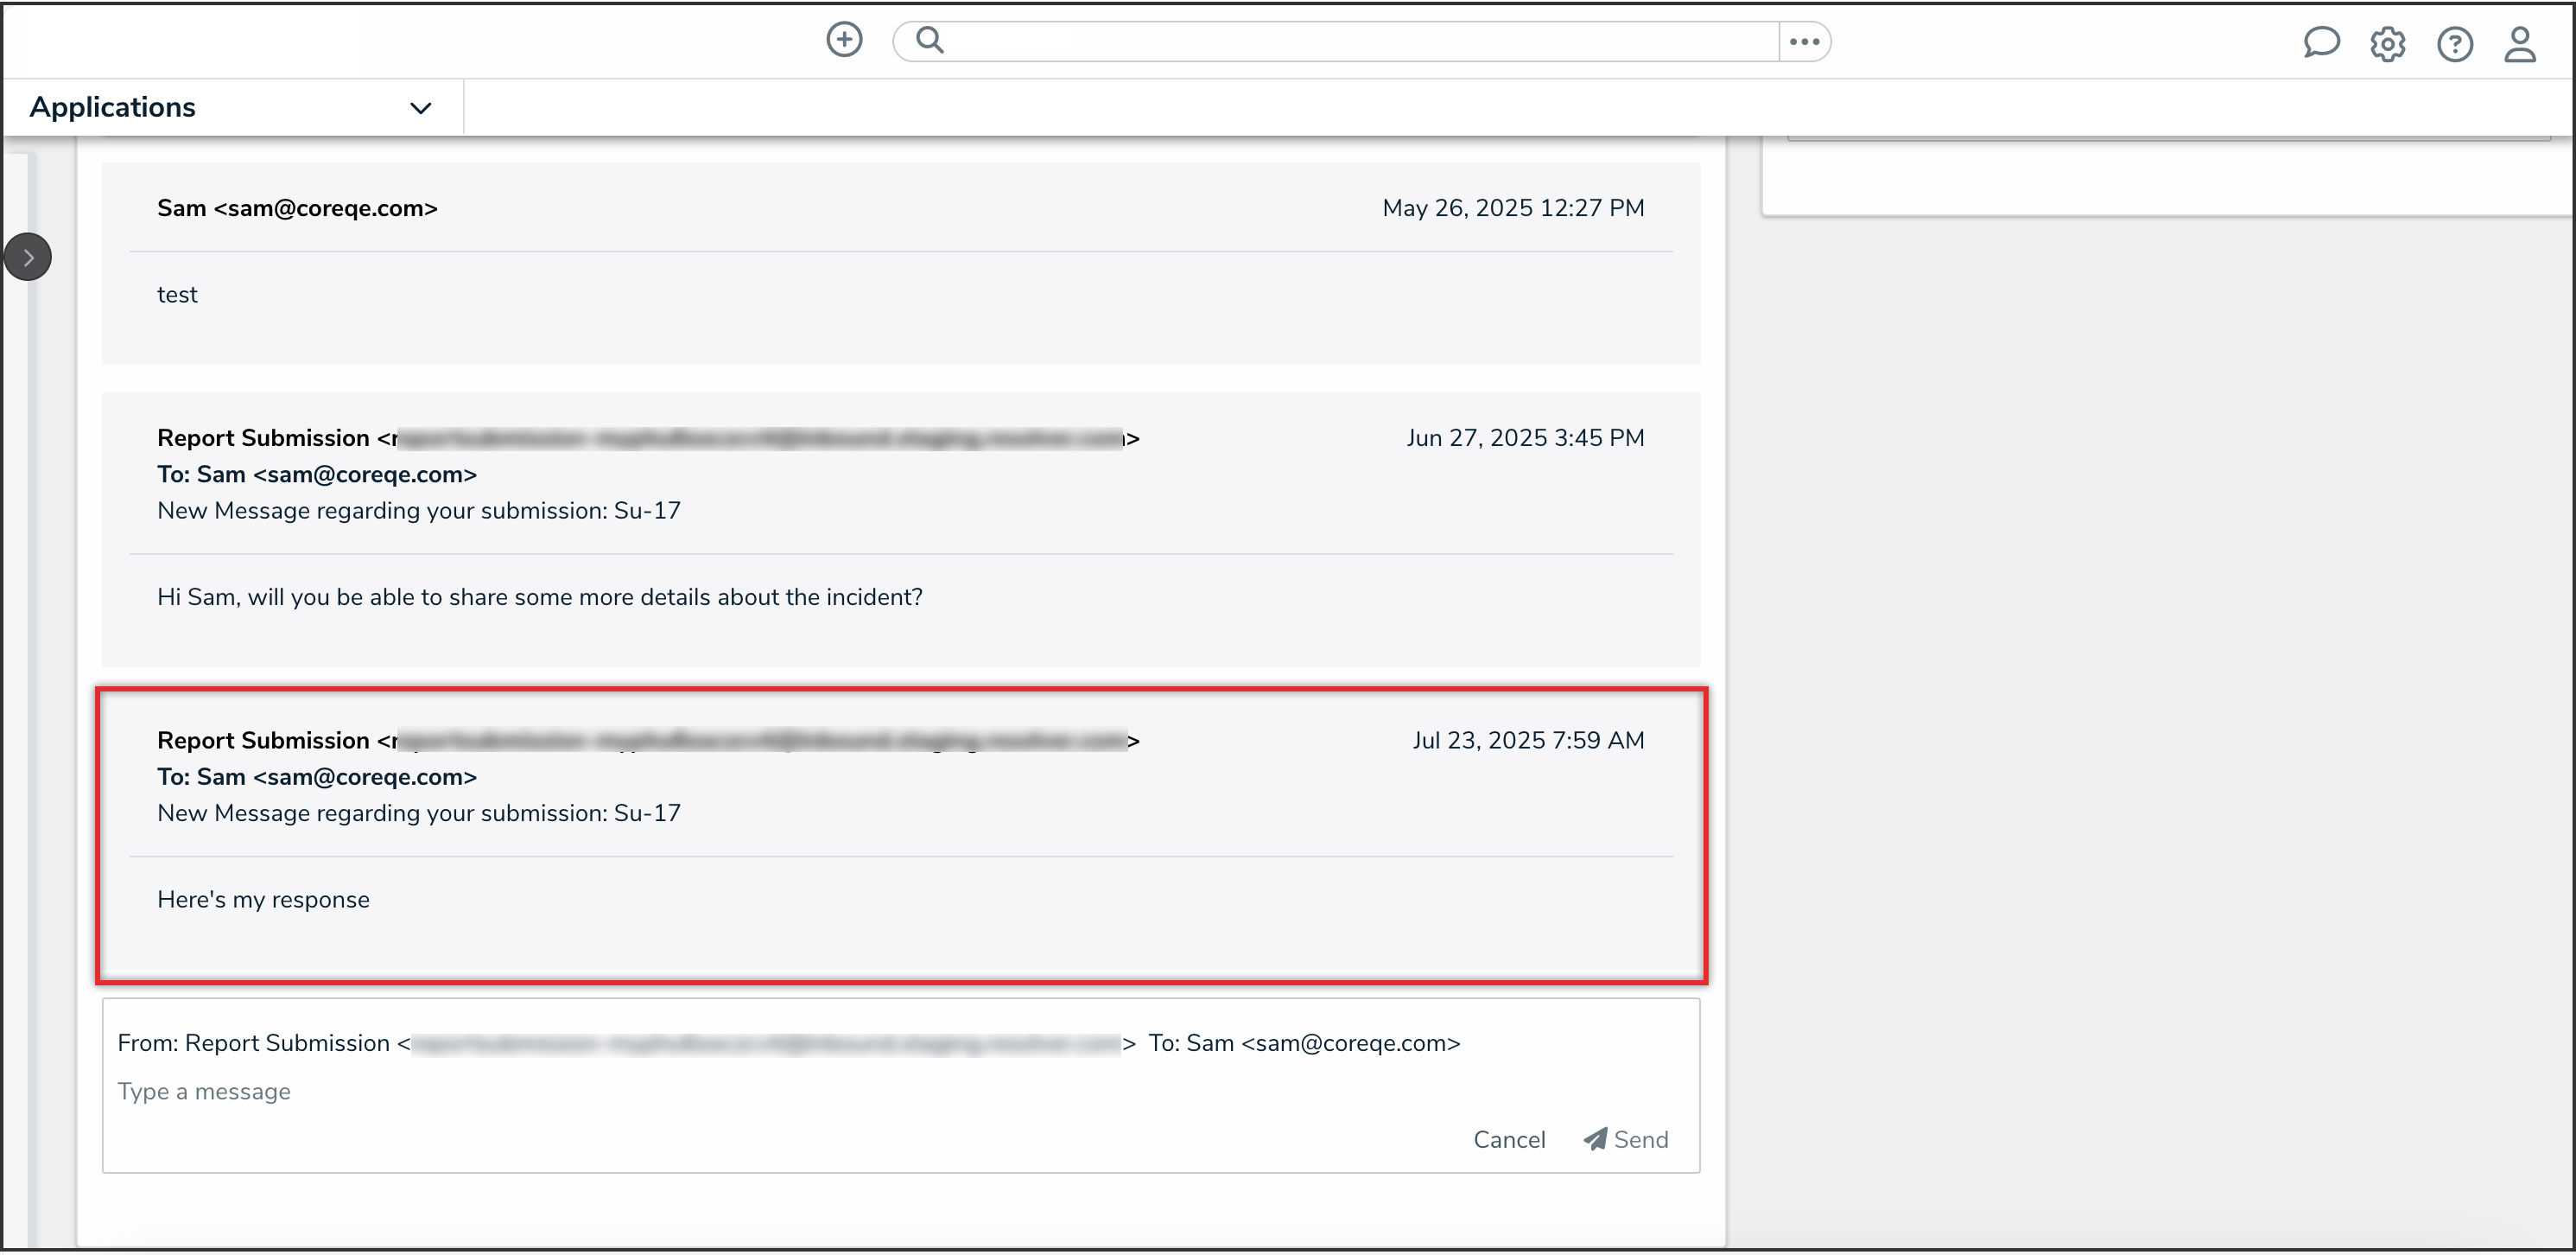Click inside the top search bar

1300,40
